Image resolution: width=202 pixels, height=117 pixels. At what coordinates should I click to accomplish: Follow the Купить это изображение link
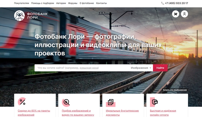pyautogui.click(x=175, y=90)
